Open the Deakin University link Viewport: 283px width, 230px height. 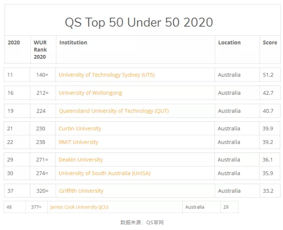point(81,160)
